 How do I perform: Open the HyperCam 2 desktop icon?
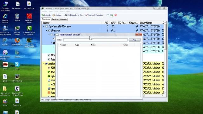17,78
